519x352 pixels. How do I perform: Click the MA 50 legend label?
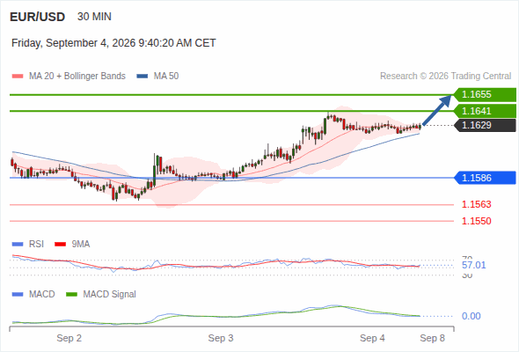[x=166, y=77]
